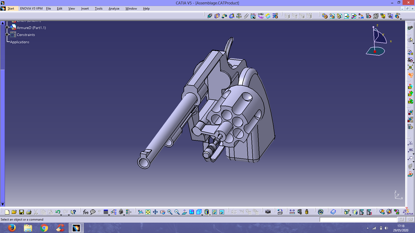Click the blue book catalog icon

(x=333, y=212)
